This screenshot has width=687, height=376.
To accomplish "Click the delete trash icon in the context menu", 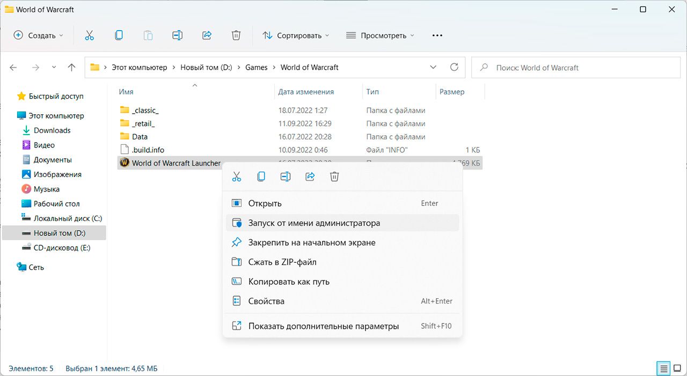I will point(334,176).
